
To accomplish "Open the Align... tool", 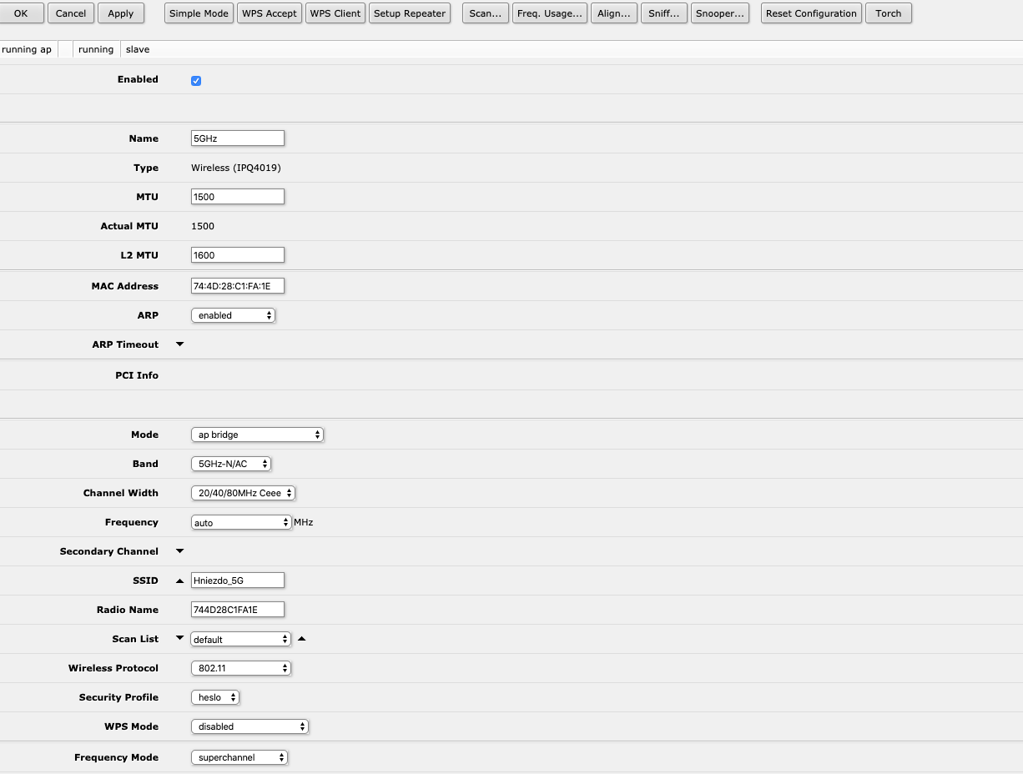I will point(614,13).
